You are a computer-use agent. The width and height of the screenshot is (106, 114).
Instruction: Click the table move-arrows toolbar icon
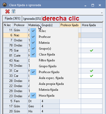click(14, 11)
